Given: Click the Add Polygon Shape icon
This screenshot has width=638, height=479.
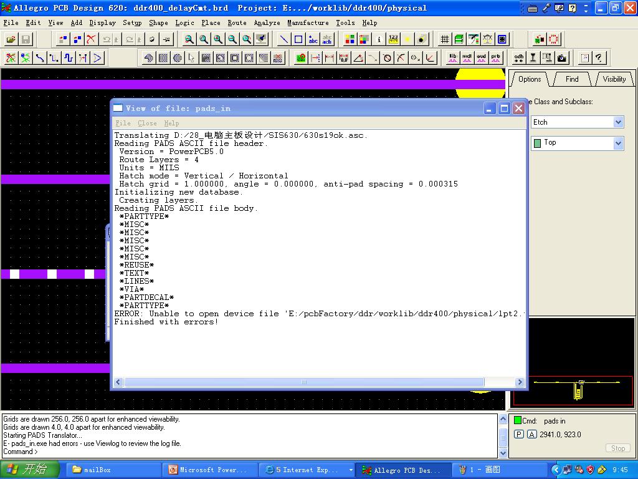Looking at the screenshot, I should click(x=148, y=58).
